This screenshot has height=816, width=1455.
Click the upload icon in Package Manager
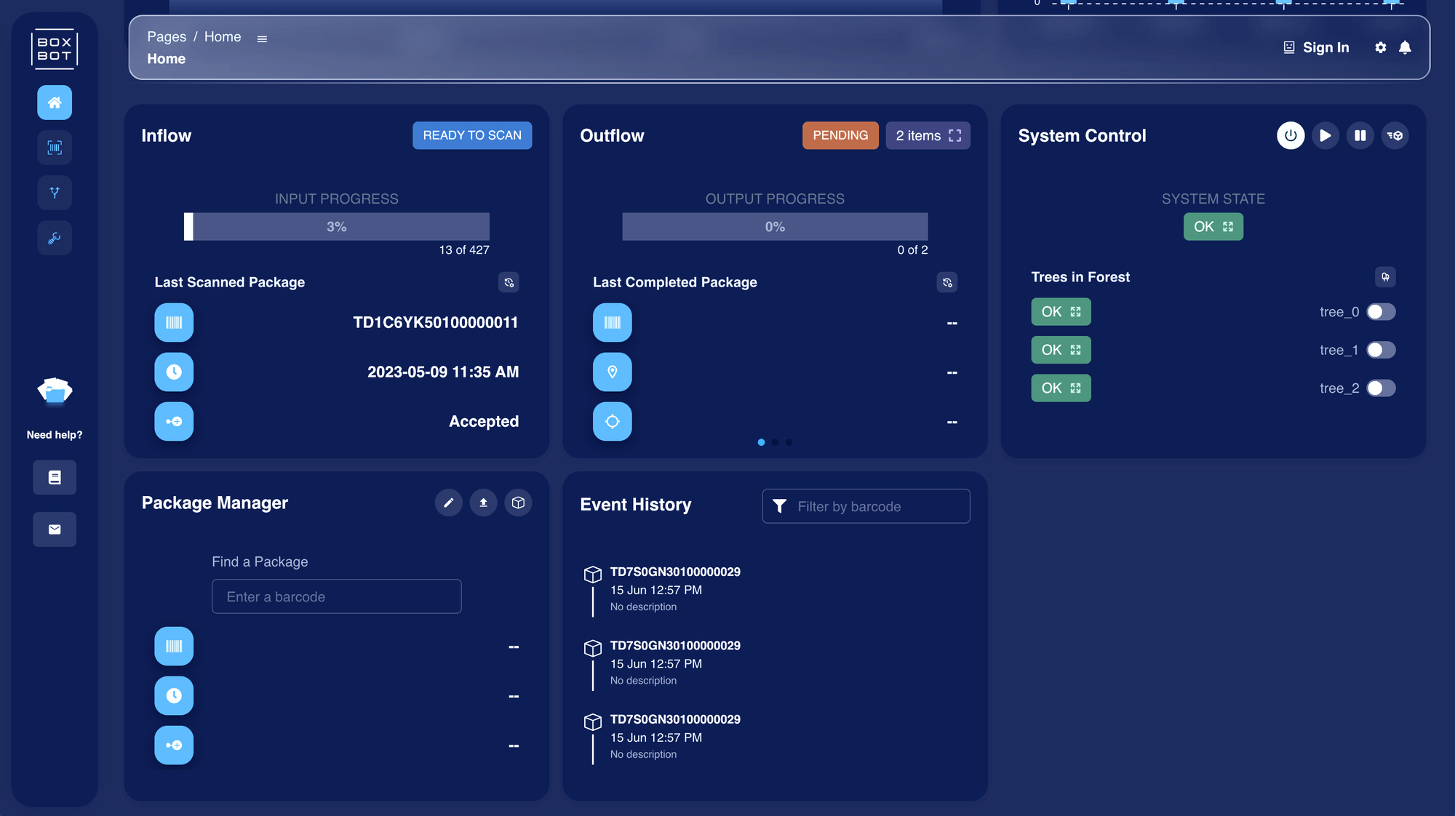tap(483, 503)
